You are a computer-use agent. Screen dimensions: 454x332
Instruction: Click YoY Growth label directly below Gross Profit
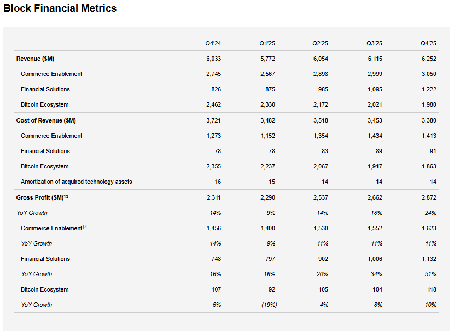(x=32, y=213)
